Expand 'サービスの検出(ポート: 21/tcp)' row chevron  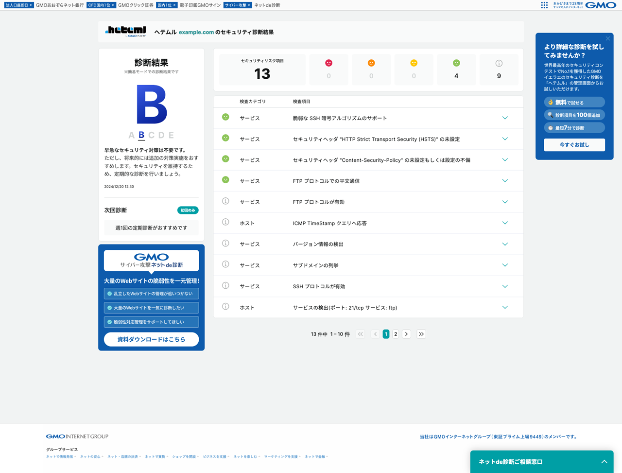[505, 307]
